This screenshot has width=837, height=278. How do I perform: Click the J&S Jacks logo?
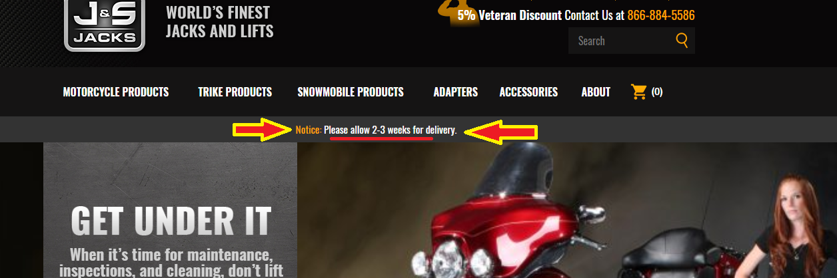click(105, 25)
